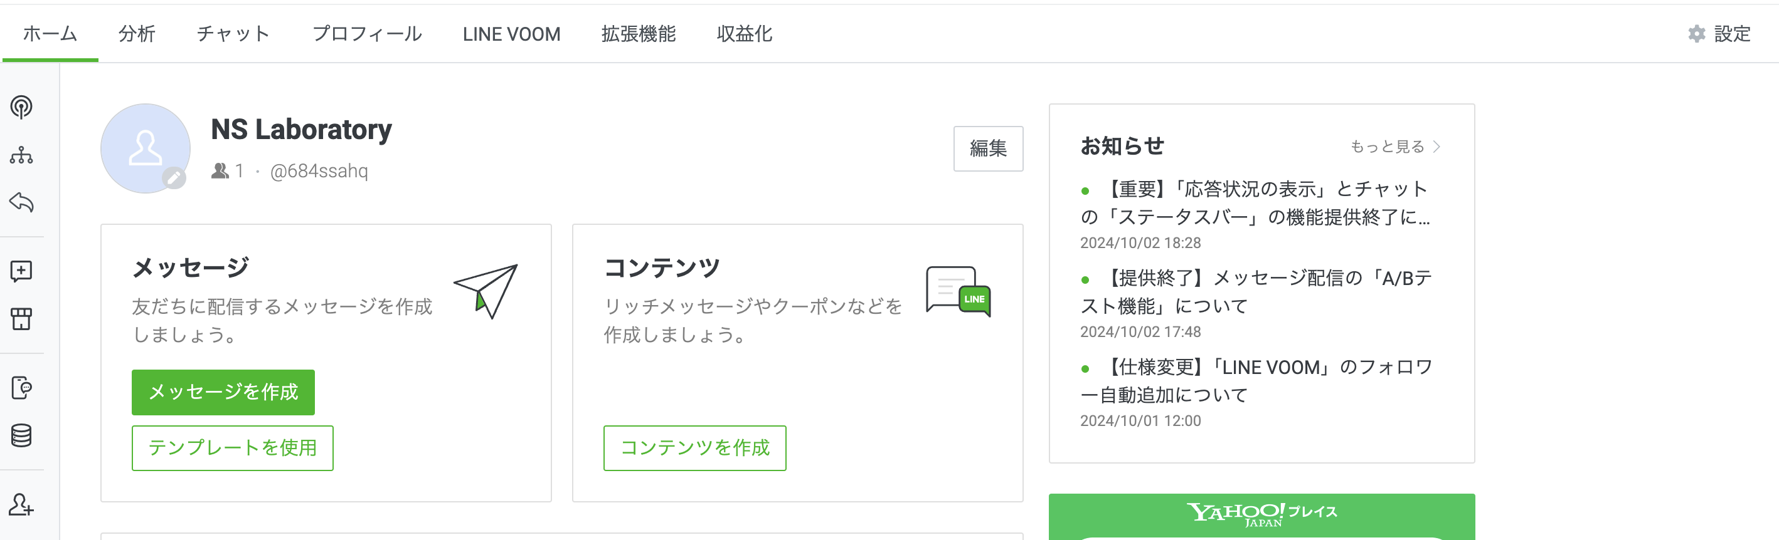Image resolution: width=1779 pixels, height=540 pixels.
Task: Click the friends count person icon
Action: [220, 170]
